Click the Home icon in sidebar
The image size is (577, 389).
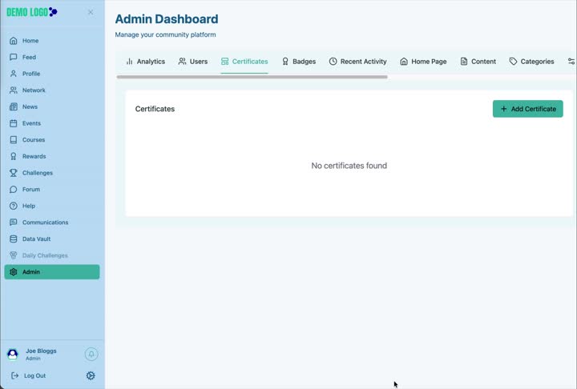(x=14, y=41)
